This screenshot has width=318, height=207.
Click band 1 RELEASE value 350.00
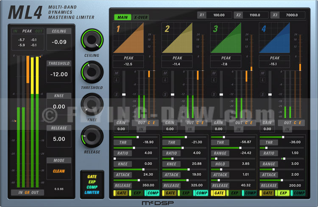[148, 185]
